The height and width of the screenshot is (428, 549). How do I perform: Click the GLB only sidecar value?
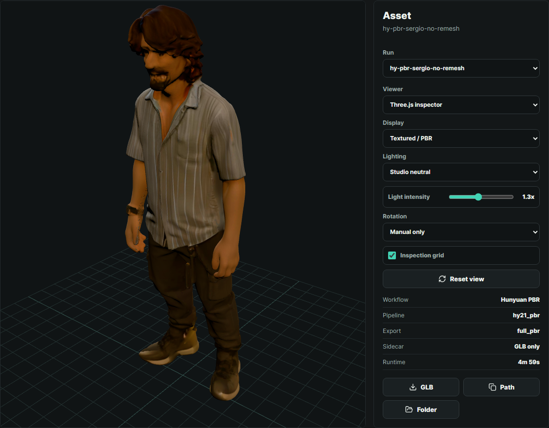tap(527, 347)
